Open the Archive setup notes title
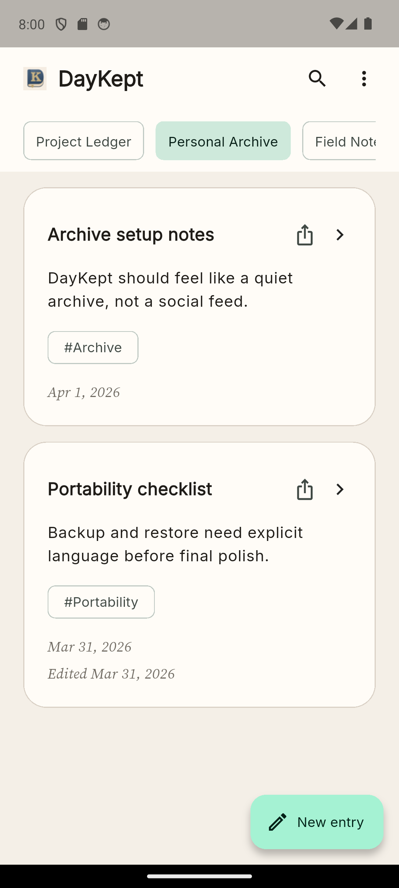Screen dimensions: 399x888 (x=131, y=234)
